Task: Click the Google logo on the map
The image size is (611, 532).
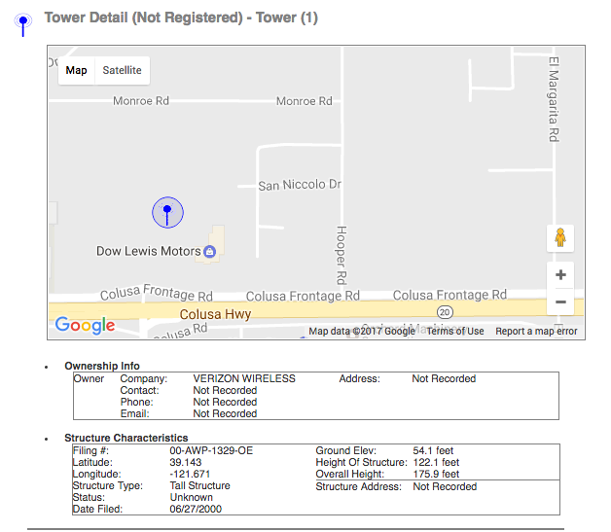Action: coord(85,326)
